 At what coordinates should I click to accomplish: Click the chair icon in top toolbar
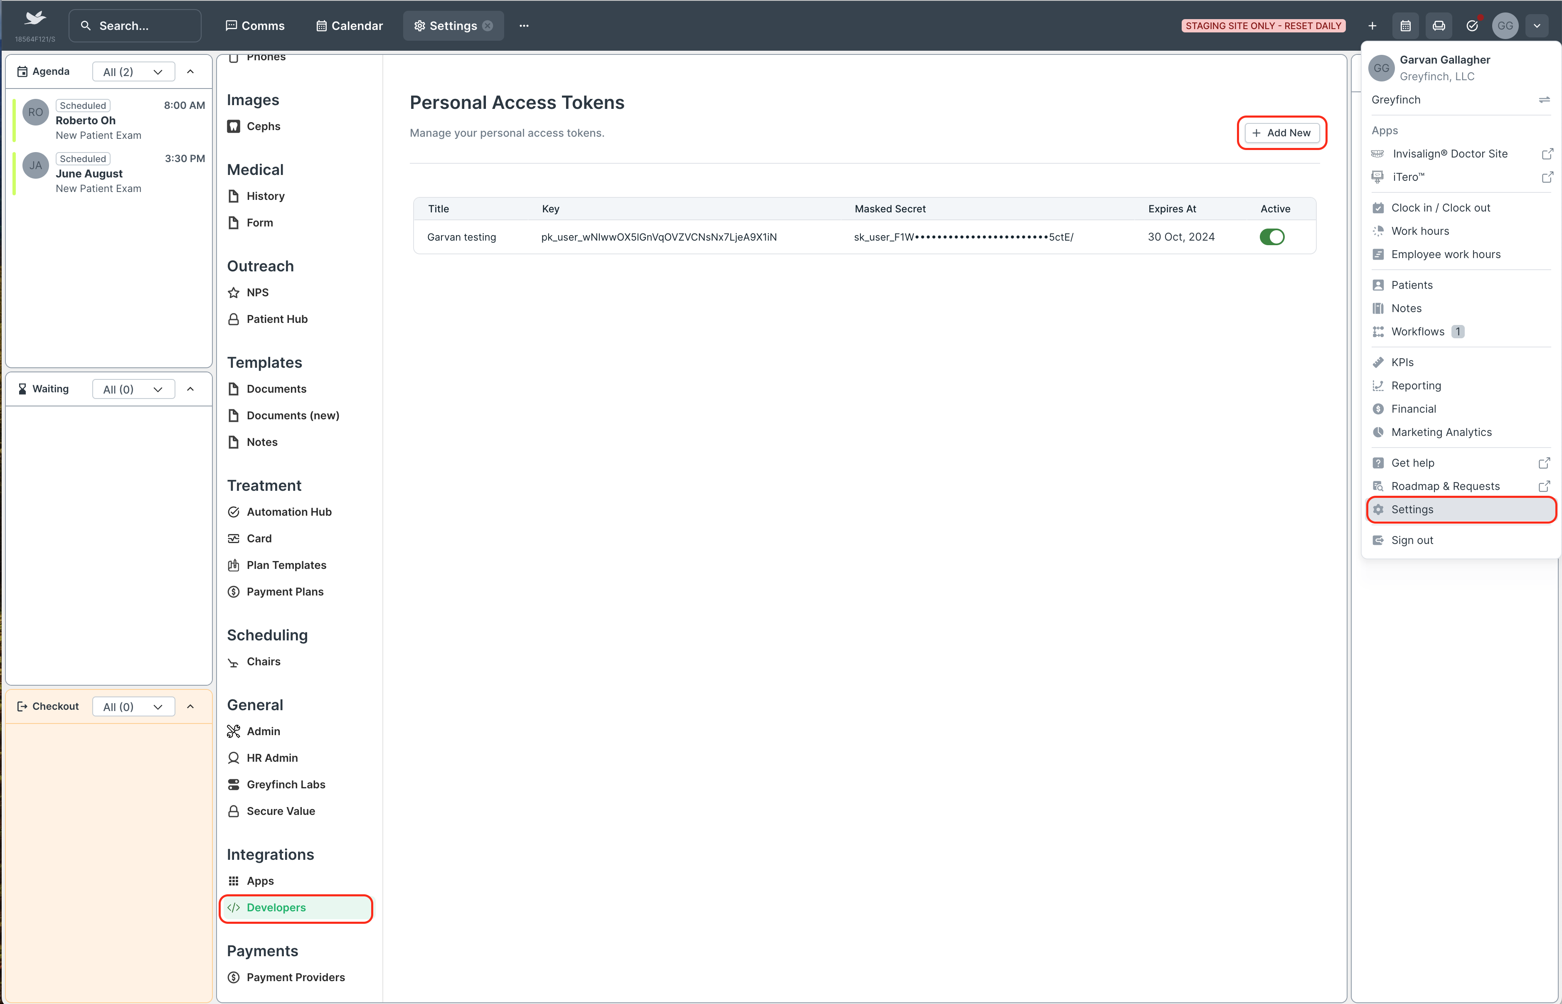point(1439,26)
